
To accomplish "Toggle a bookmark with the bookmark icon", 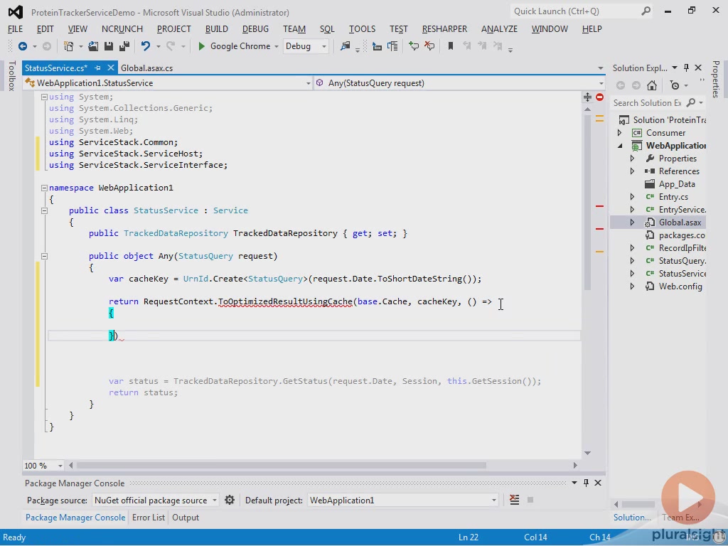I will pos(450,46).
